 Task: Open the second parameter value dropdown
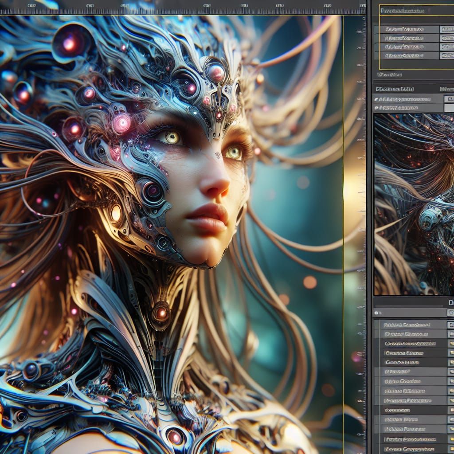pos(447,38)
